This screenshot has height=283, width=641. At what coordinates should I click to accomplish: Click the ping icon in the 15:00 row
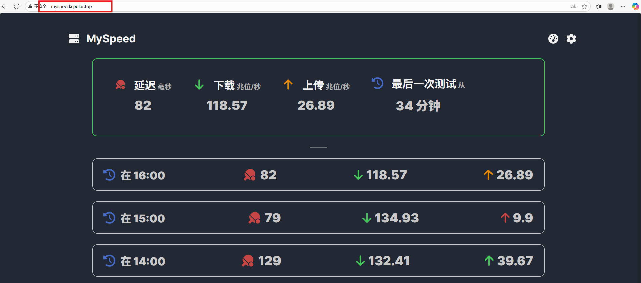coord(254,218)
